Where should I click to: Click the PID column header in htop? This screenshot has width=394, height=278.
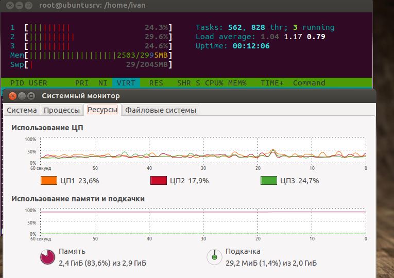[x=17, y=83]
